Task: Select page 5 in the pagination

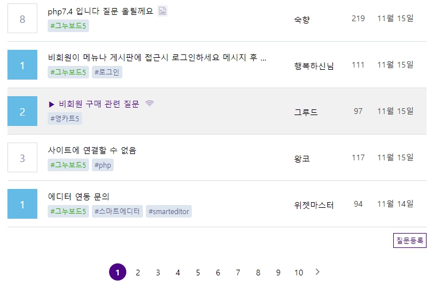Action: 198,273
